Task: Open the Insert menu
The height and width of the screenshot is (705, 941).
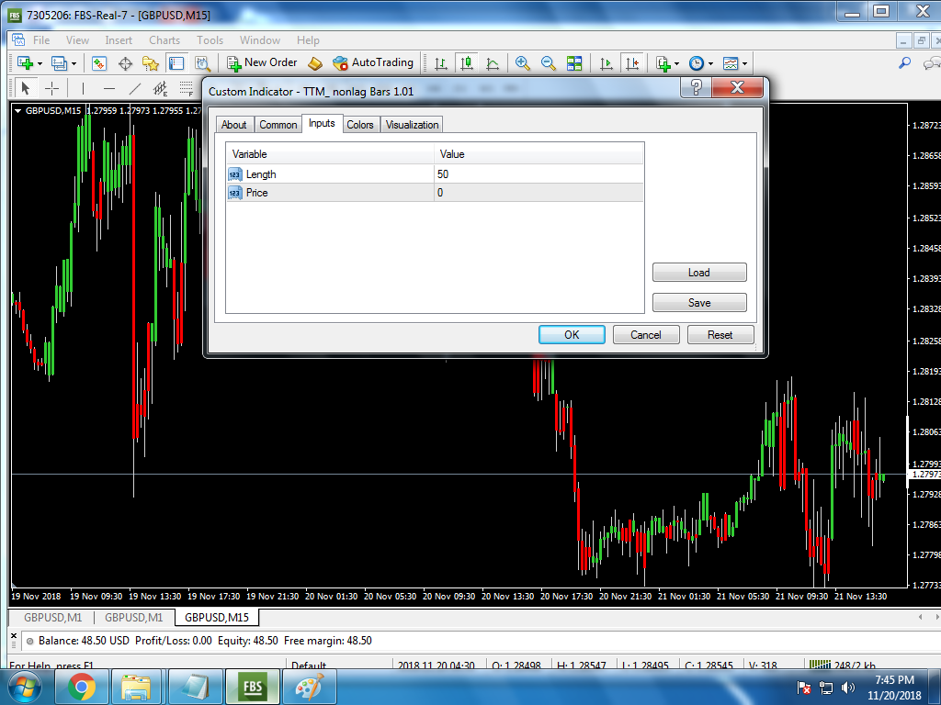Action: pyautogui.click(x=119, y=40)
